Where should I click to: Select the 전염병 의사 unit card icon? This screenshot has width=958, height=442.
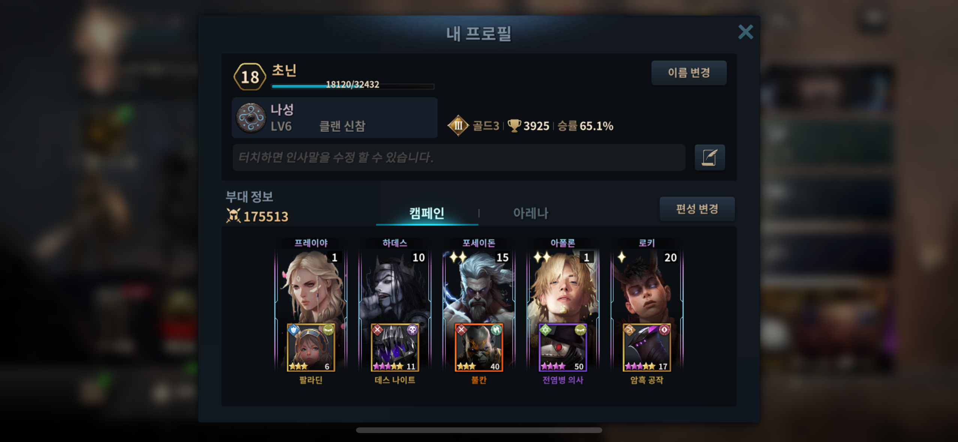[x=563, y=348]
